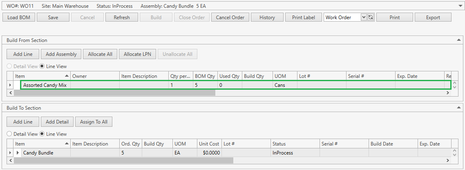Click the Status column header in Build To
Viewport: 465px width, 170px height.
pos(294,144)
